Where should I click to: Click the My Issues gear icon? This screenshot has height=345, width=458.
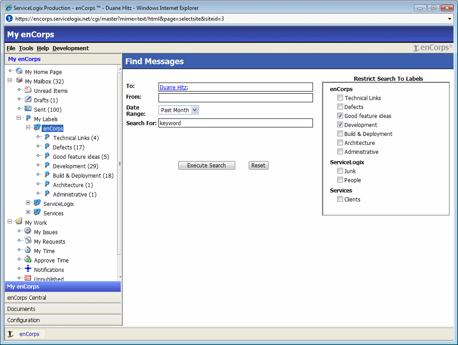pyautogui.click(x=28, y=231)
